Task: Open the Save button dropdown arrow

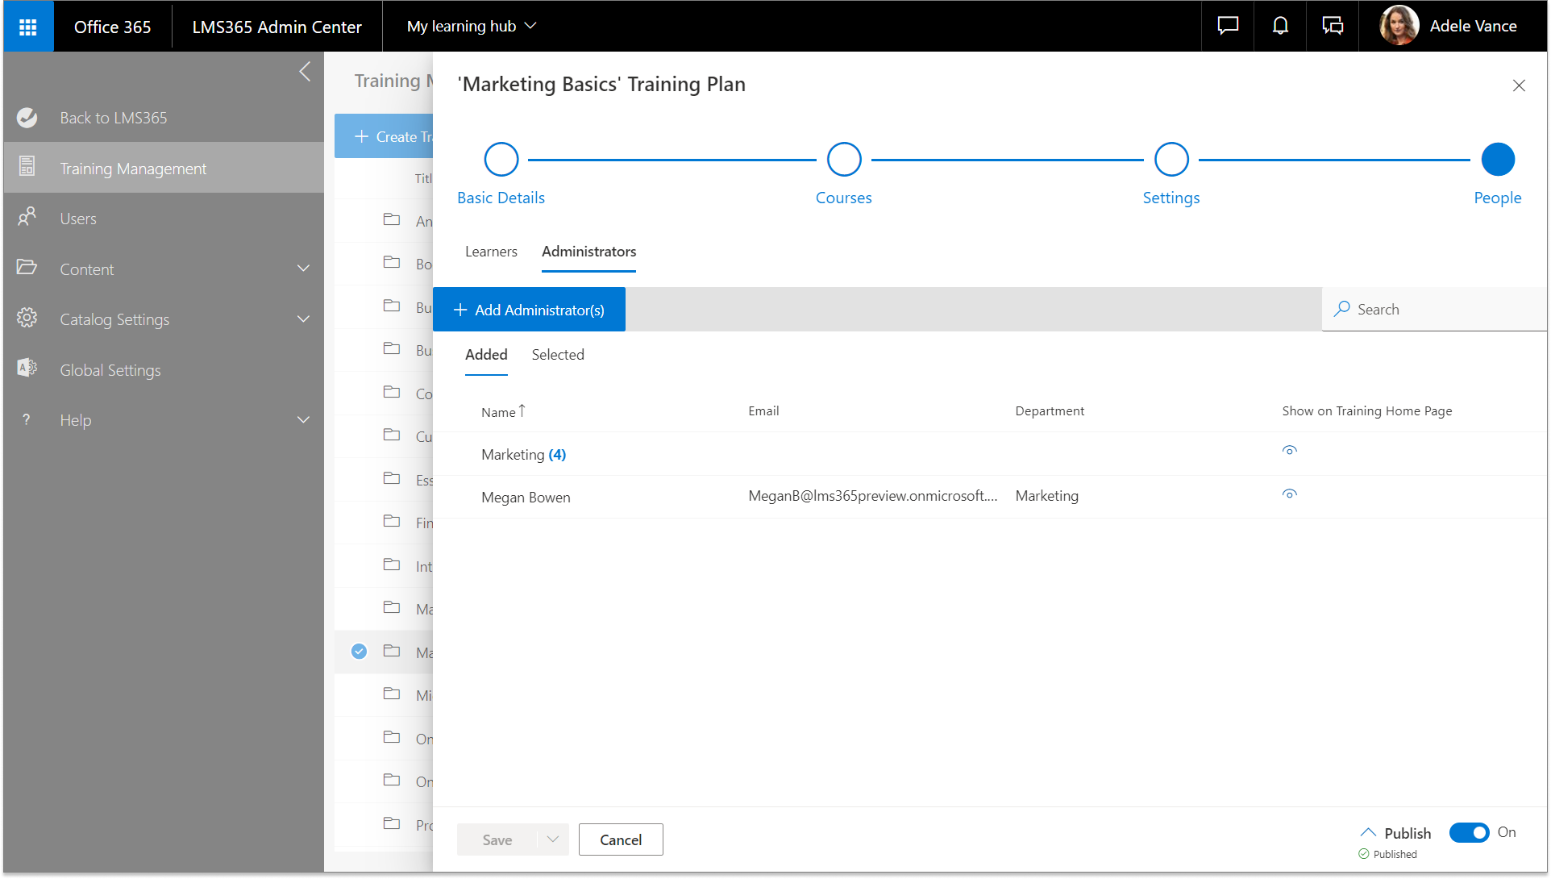Action: 553,839
